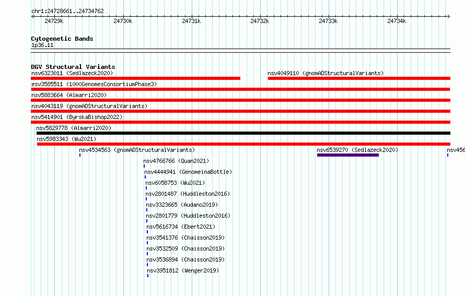This screenshot has width=465, height=296.
Task: Select nsv5983343 (Wu2021) label
Action: tap(66, 139)
